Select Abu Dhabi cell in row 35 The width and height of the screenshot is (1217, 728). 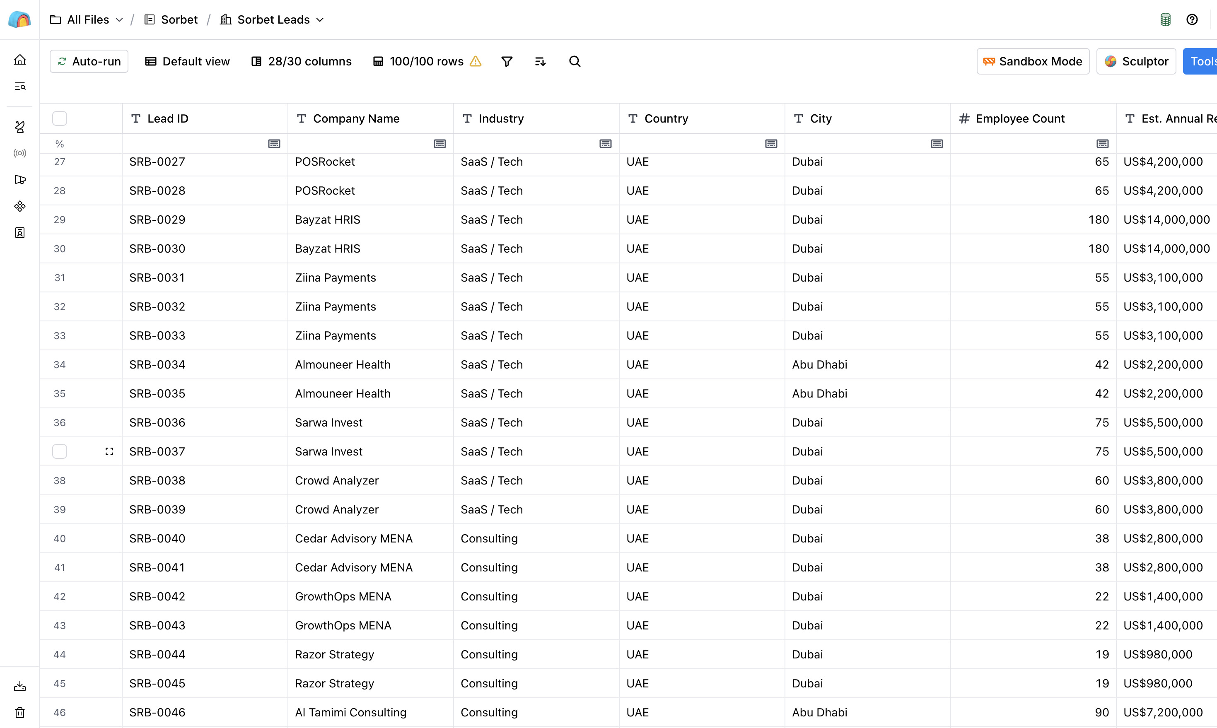[x=868, y=393]
